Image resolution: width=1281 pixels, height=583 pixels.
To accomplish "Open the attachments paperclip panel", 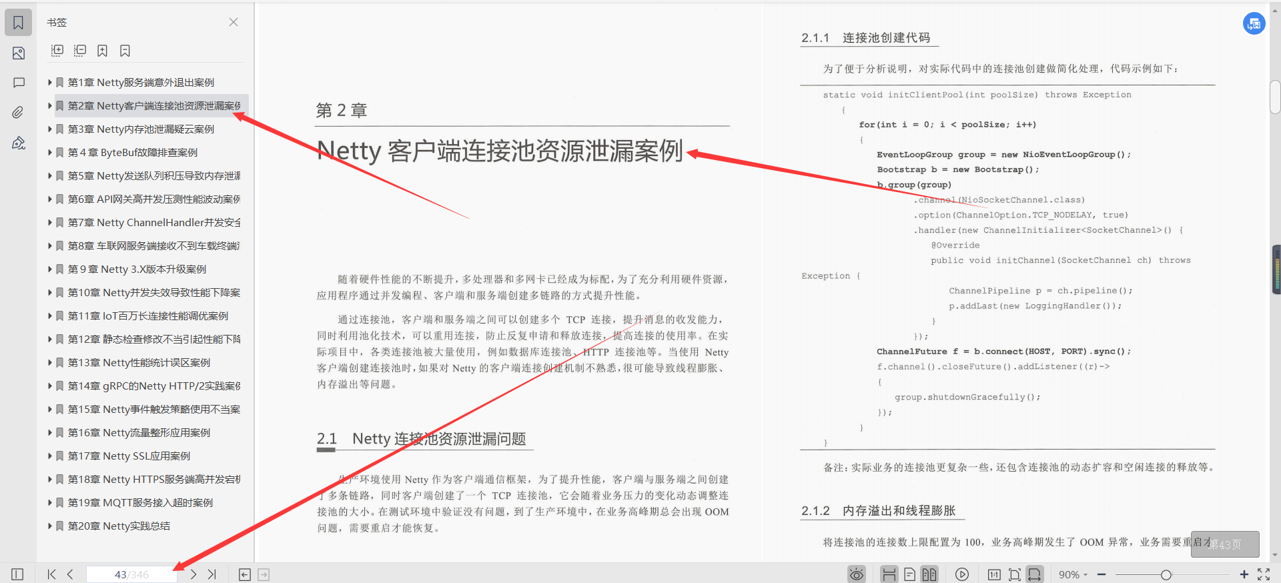I will [18, 113].
